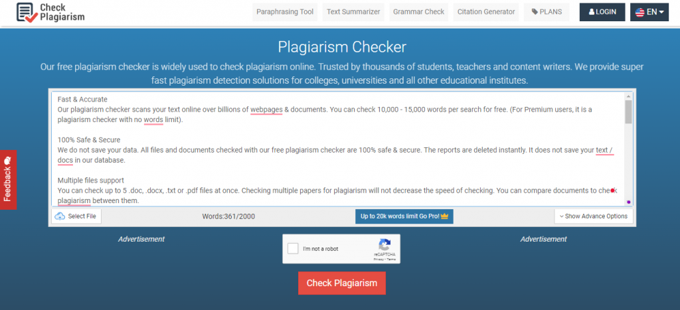Click the Privacy - Terms text in reCAPTCHA
Image resolution: width=680 pixels, height=310 pixels.
(x=384, y=260)
